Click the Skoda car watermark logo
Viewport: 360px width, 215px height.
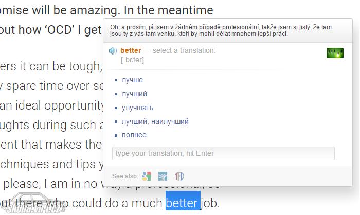tap(34, 203)
